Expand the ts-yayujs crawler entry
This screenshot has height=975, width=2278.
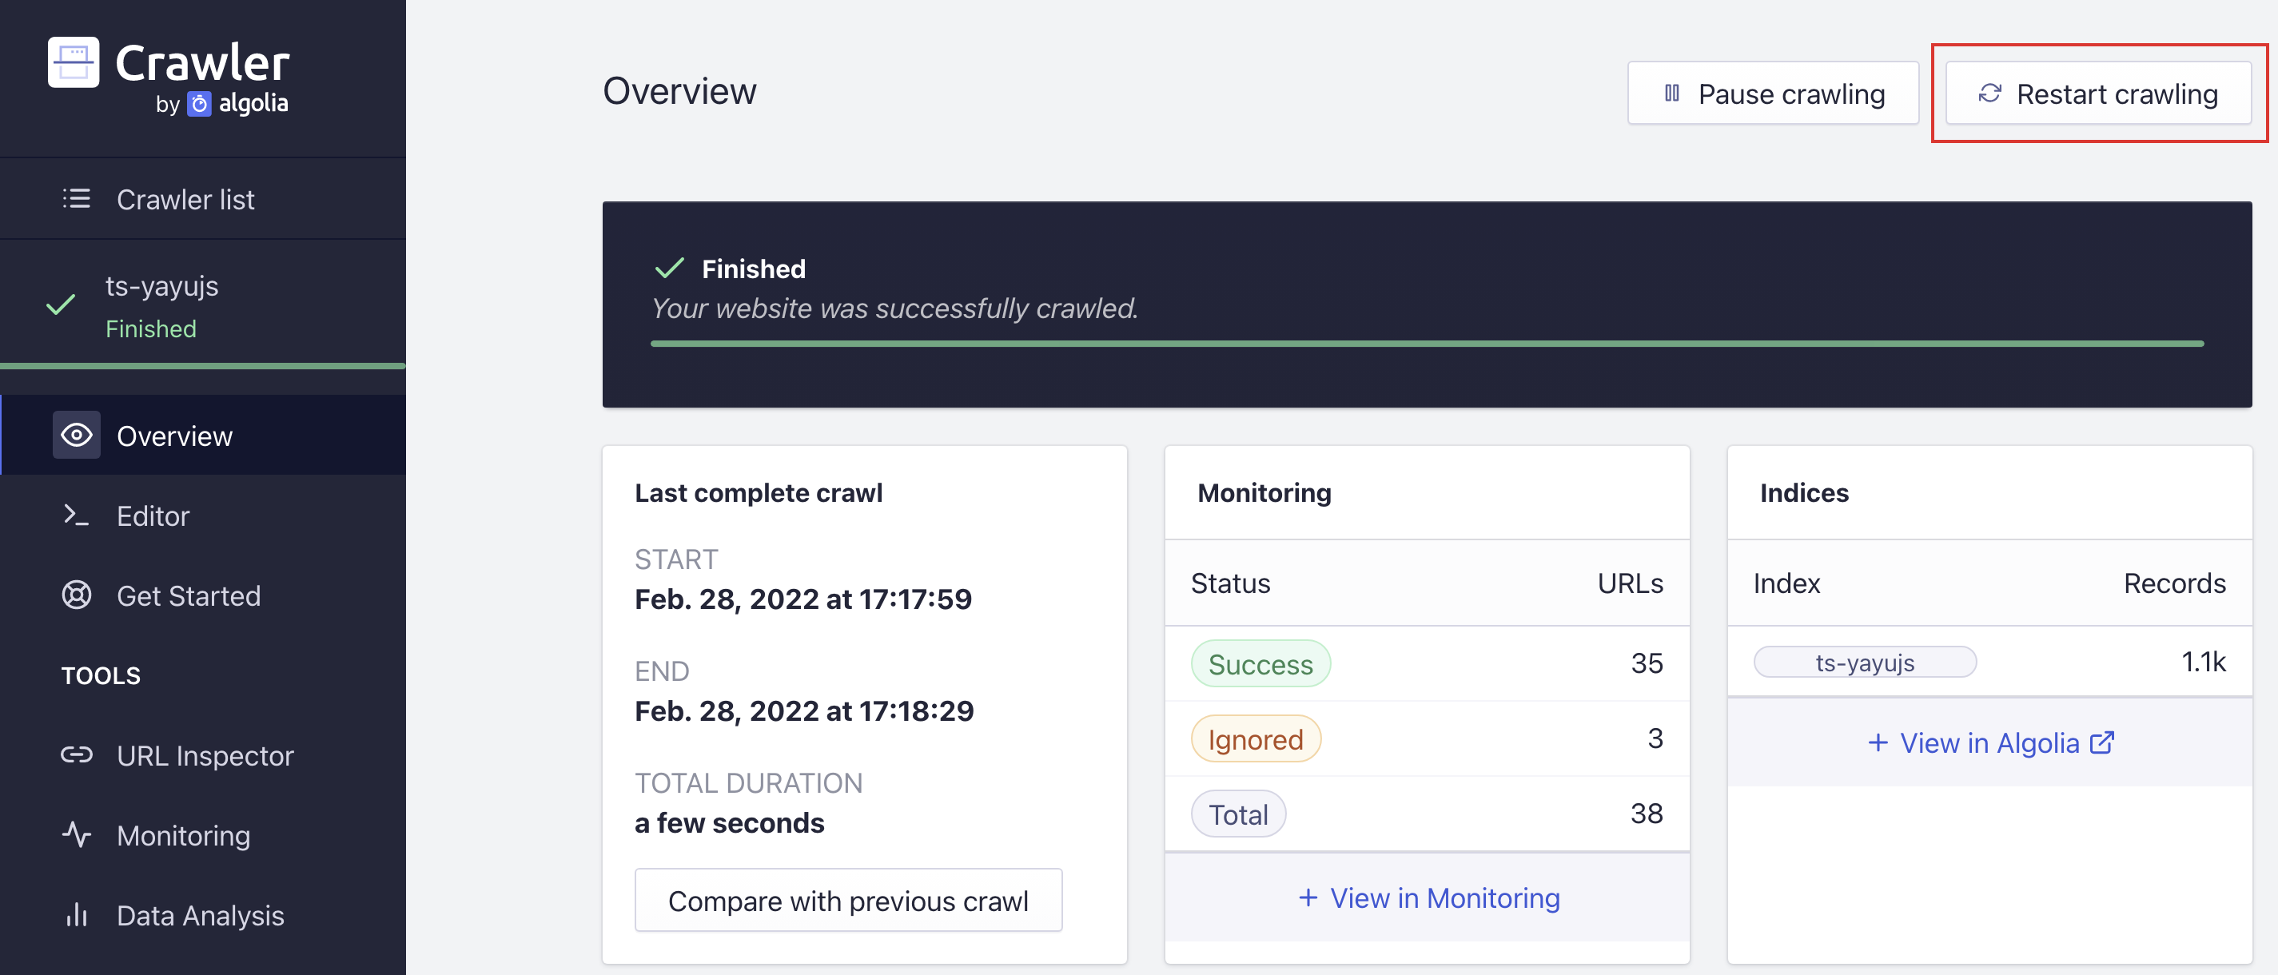click(202, 304)
